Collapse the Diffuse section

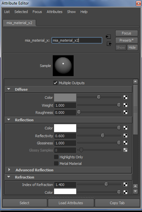[x=9, y=89]
